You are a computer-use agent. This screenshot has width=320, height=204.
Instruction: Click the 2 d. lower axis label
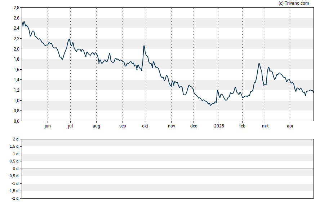pos(16,139)
